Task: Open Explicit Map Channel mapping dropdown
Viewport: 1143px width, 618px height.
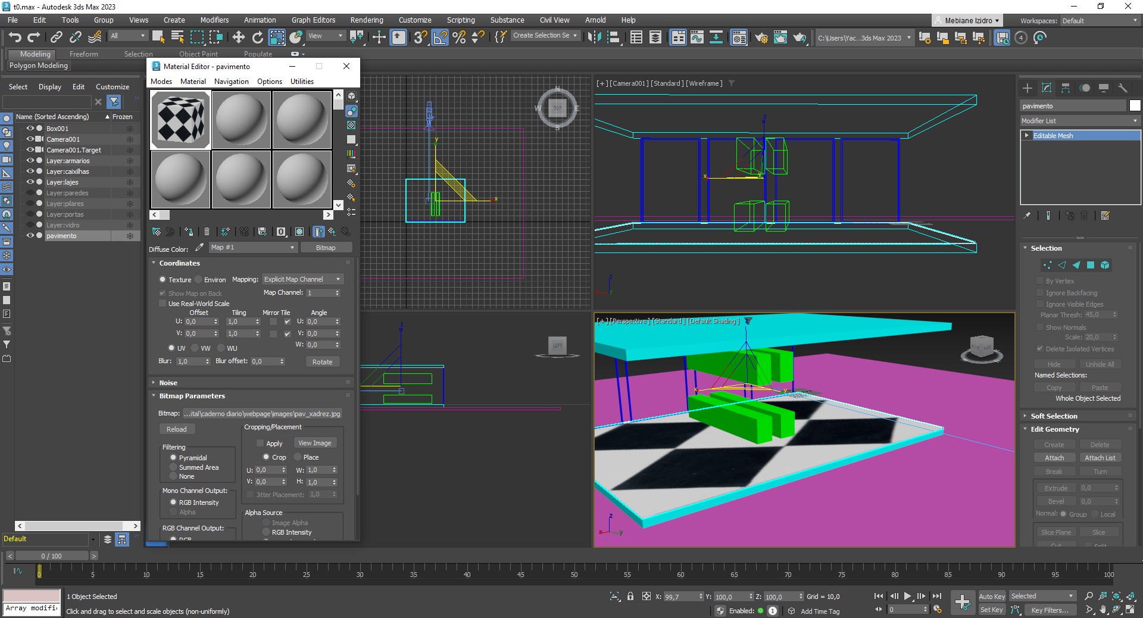Action: (x=302, y=279)
